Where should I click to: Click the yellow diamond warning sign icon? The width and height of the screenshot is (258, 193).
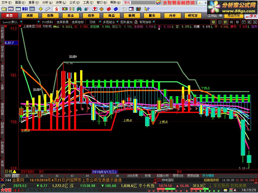pyautogui.click(x=102, y=9)
